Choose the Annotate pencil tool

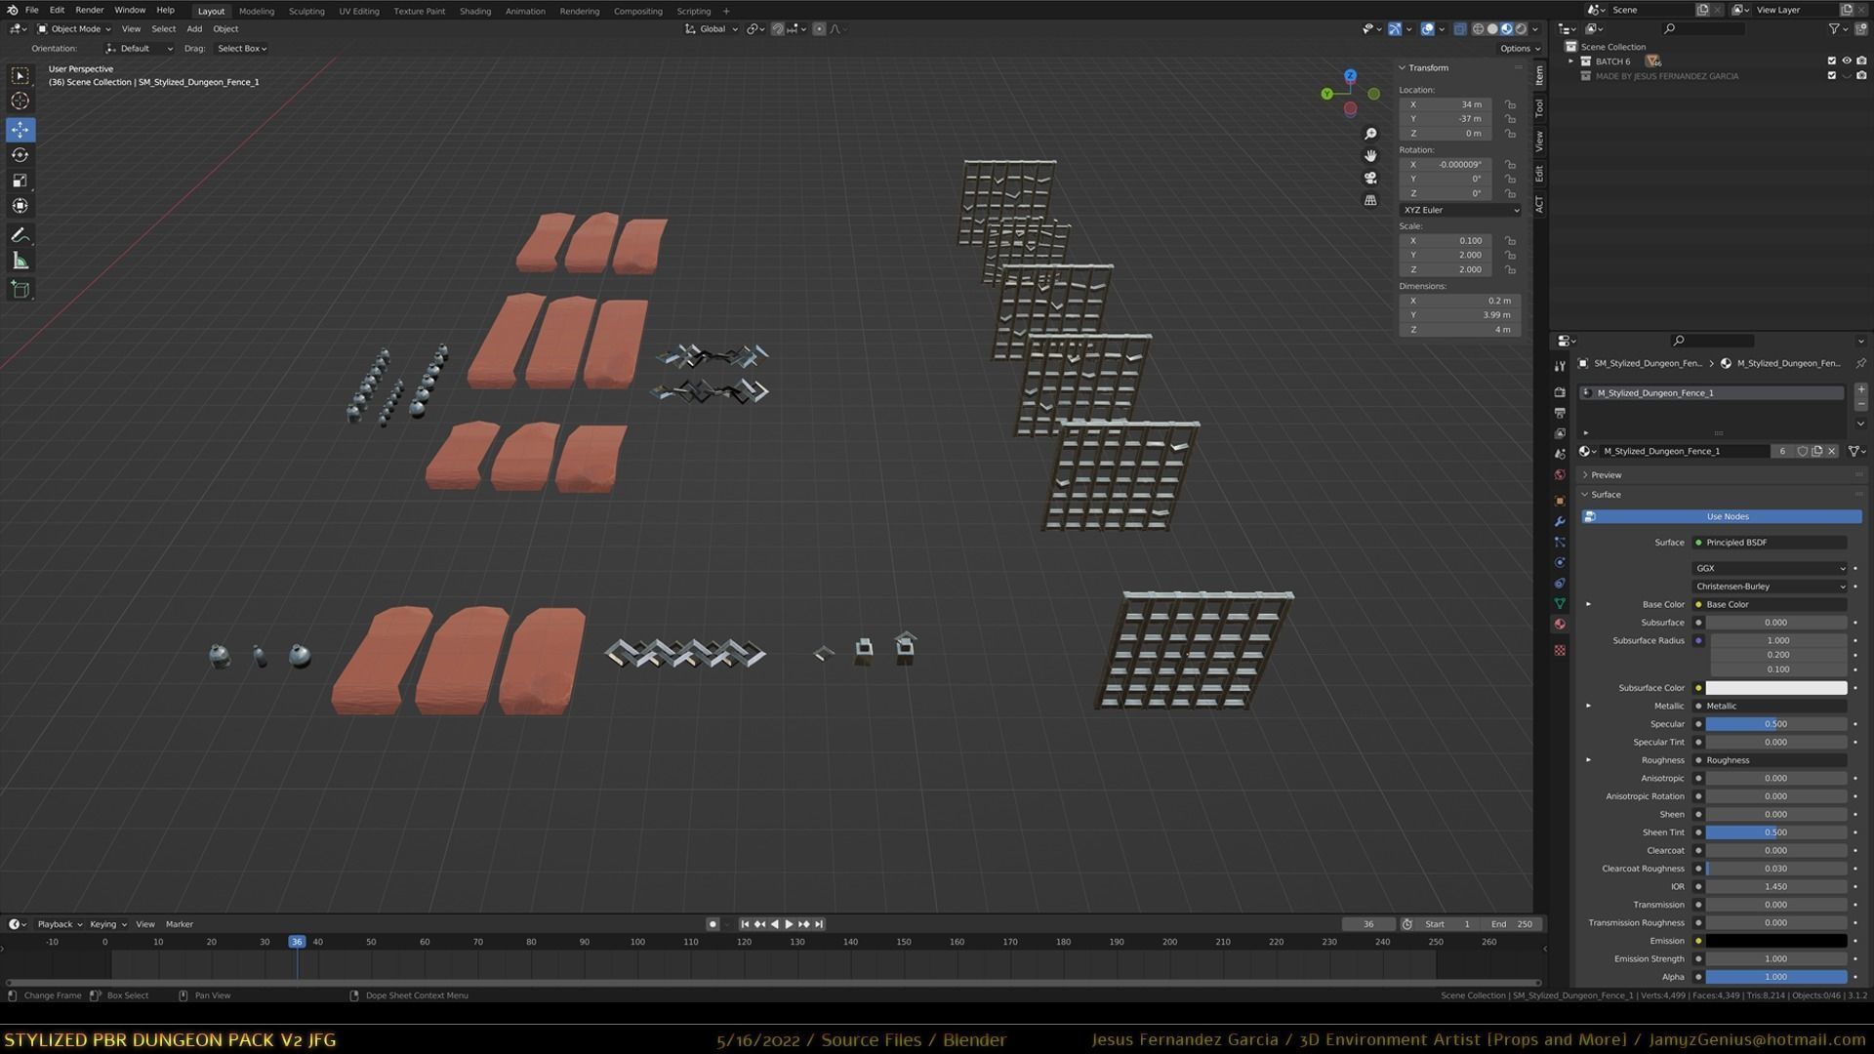click(20, 235)
